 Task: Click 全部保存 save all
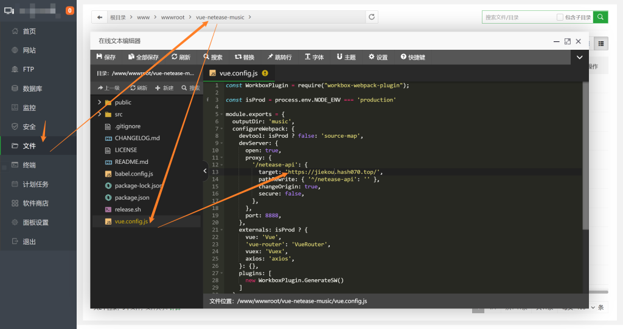tap(144, 57)
